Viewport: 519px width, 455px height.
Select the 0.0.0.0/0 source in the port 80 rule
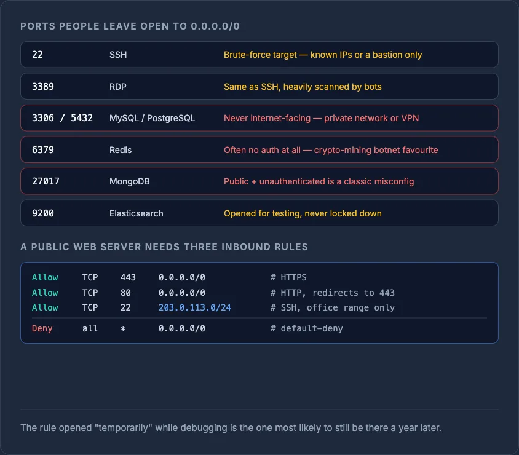182,293
